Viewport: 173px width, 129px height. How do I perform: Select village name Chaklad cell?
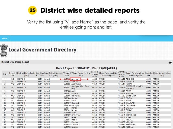75,103
